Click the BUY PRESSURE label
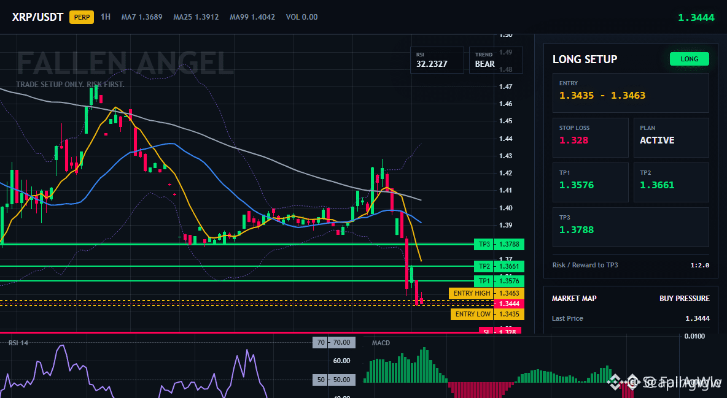This screenshot has width=727, height=398. (x=685, y=299)
